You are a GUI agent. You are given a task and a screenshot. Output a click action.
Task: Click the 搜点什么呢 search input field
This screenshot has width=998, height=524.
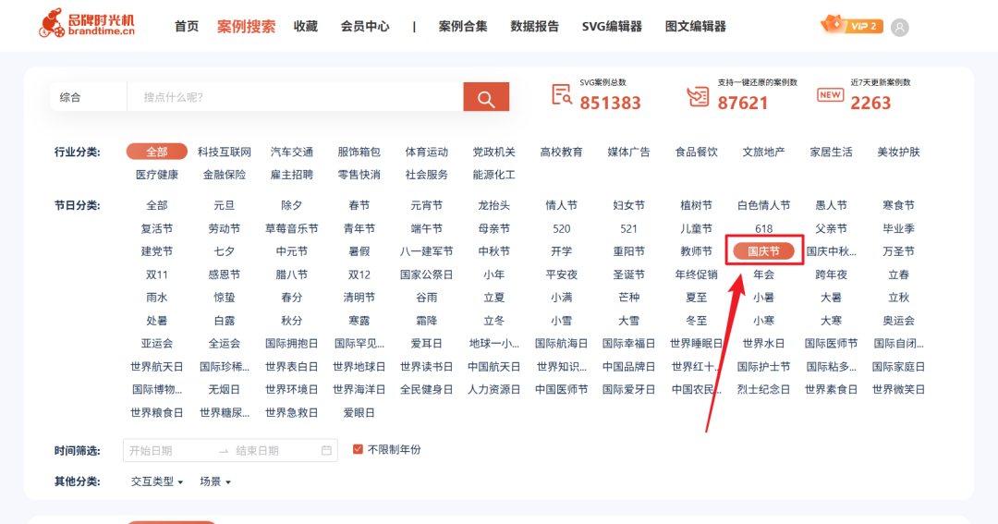click(295, 97)
